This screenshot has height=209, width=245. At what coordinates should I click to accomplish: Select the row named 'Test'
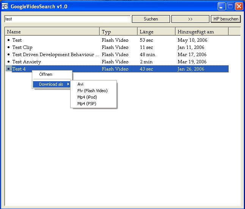(x=117, y=40)
